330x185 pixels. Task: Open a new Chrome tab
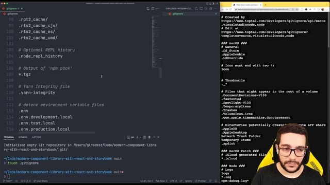266,5
